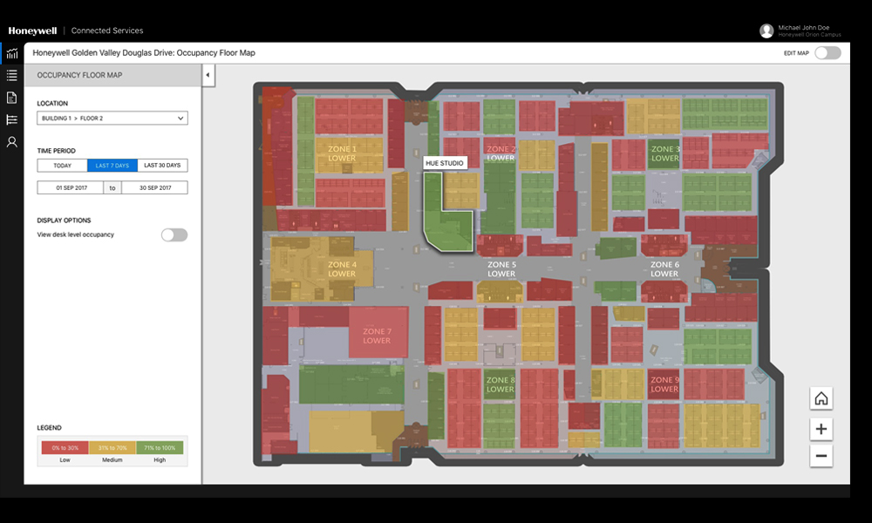This screenshot has width=872, height=523.
Task: Open the reports document sidebar icon
Action: (11, 98)
